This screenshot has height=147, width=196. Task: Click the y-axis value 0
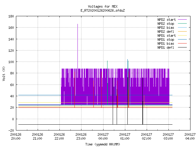coord(13,119)
